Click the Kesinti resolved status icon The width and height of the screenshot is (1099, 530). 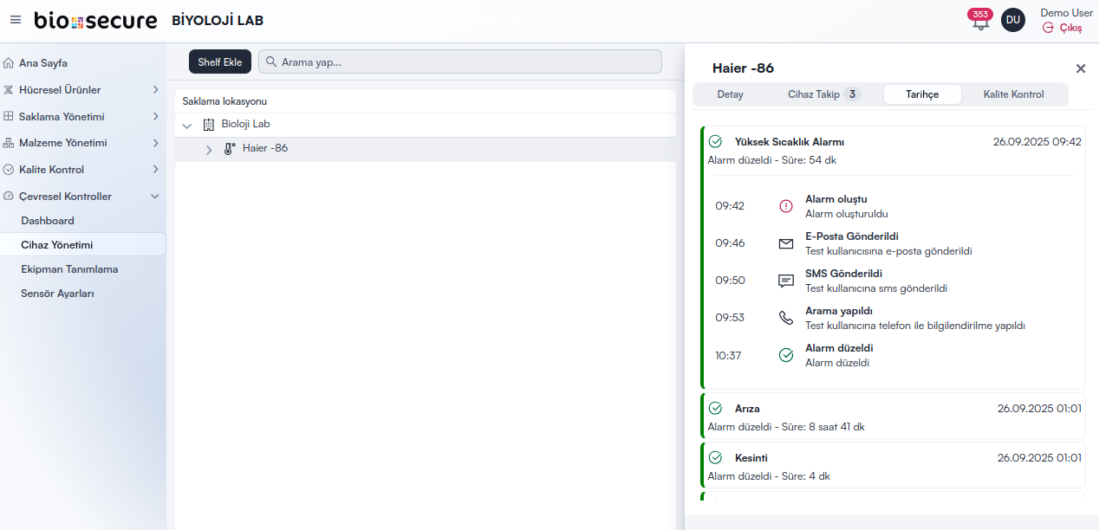coord(715,457)
